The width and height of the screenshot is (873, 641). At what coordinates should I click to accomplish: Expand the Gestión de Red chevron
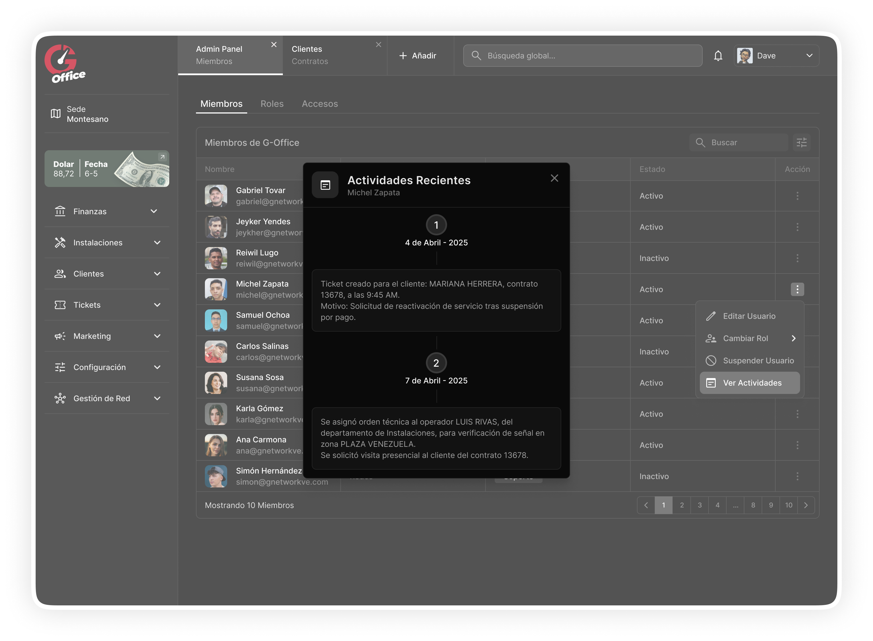(x=157, y=398)
